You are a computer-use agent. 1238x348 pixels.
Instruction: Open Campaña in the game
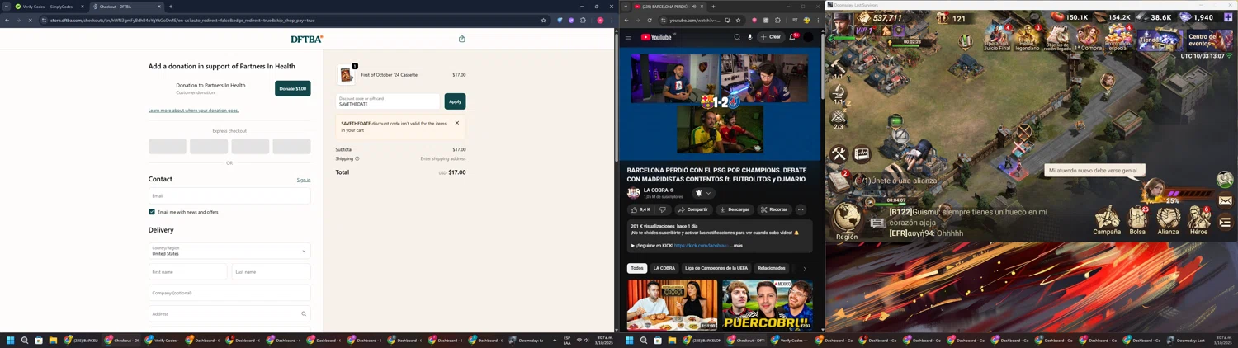click(1107, 221)
